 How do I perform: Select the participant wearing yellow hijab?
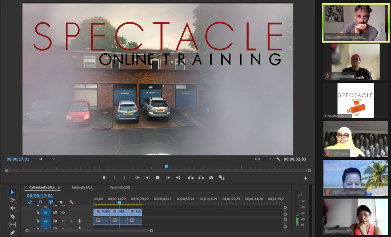(x=356, y=139)
